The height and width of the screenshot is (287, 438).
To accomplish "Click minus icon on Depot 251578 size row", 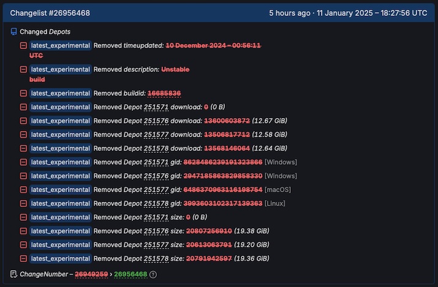I will click(23, 259).
